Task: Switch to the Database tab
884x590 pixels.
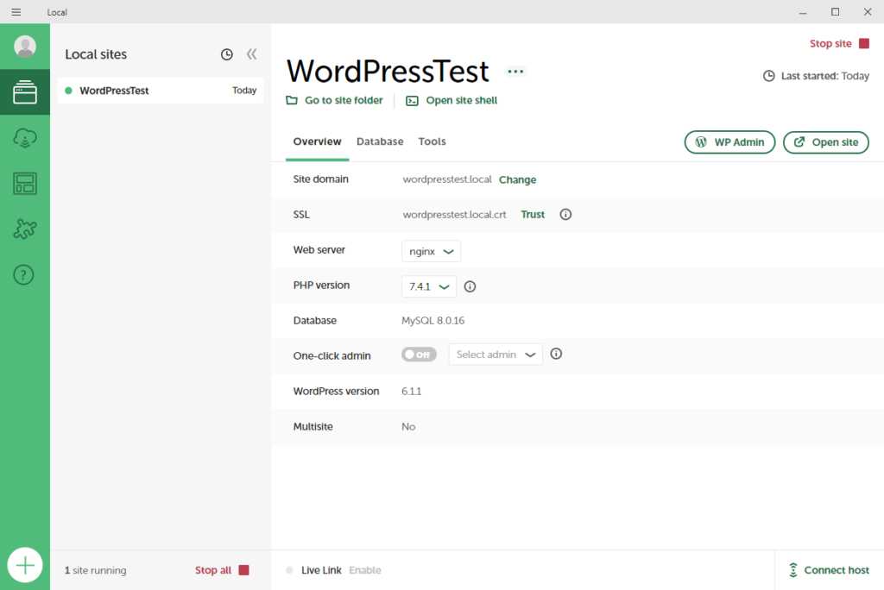Action: pyautogui.click(x=380, y=141)
